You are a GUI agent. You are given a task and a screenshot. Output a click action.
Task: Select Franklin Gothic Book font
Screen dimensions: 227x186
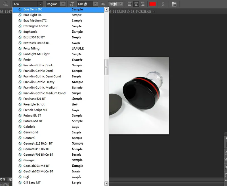click(x=58, y=65)
